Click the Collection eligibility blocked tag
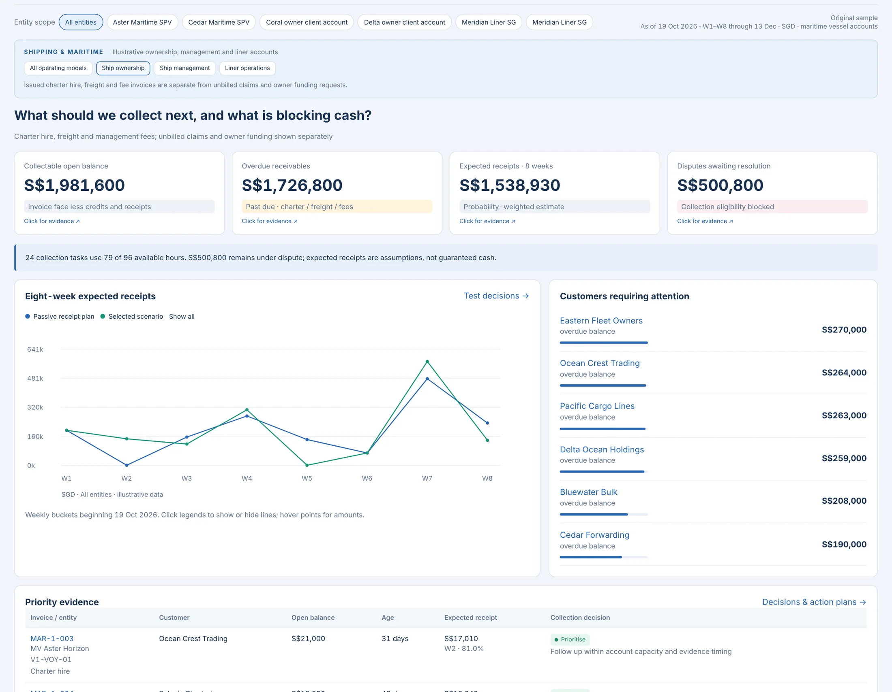Viewport: 892px width, 692px height. click(x=772, y=207)
